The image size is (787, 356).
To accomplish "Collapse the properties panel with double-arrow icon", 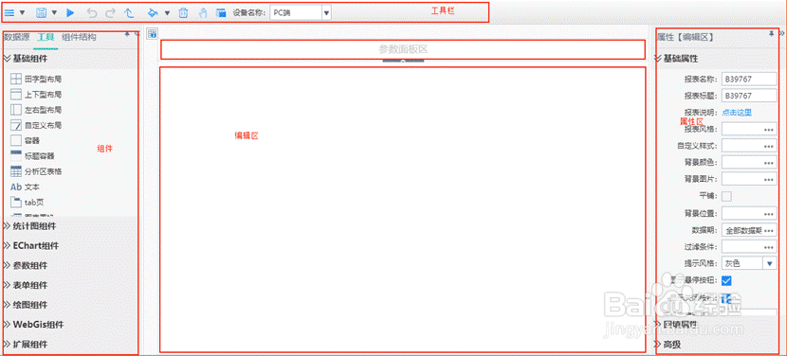I will pyautogui.click(x=782, y=33).
